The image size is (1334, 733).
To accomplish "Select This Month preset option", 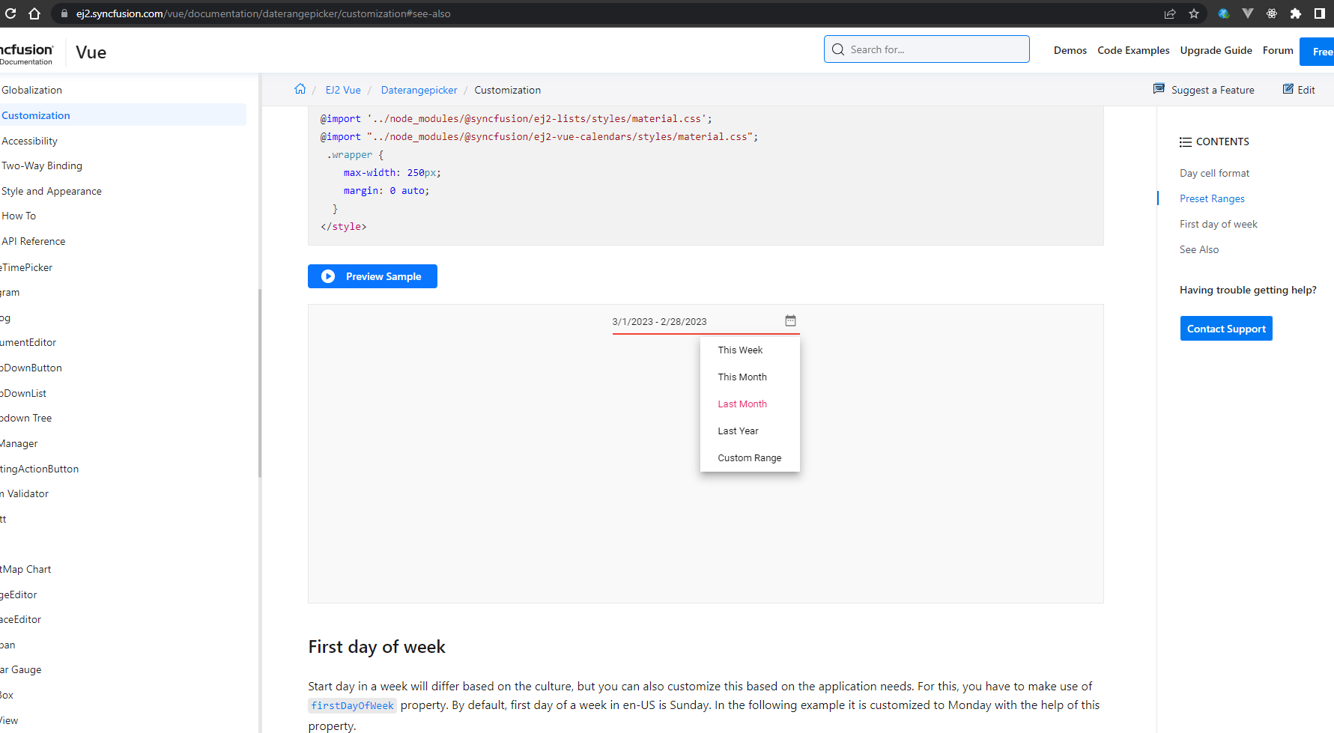I will (x=742, y=377).
